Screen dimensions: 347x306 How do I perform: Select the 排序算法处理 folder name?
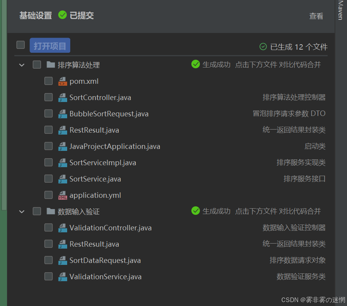click(x=78, y=65)
